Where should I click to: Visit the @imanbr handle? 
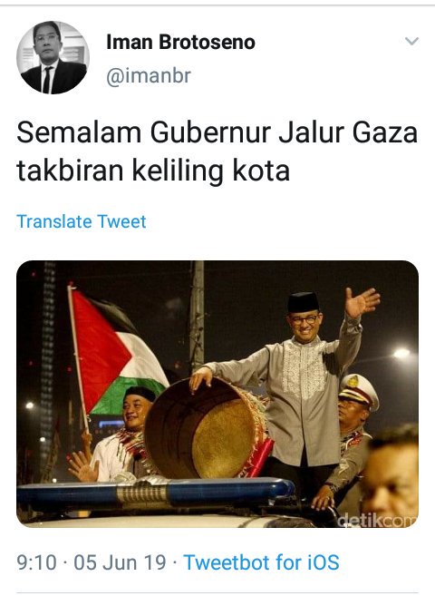(x=149, y=75)
